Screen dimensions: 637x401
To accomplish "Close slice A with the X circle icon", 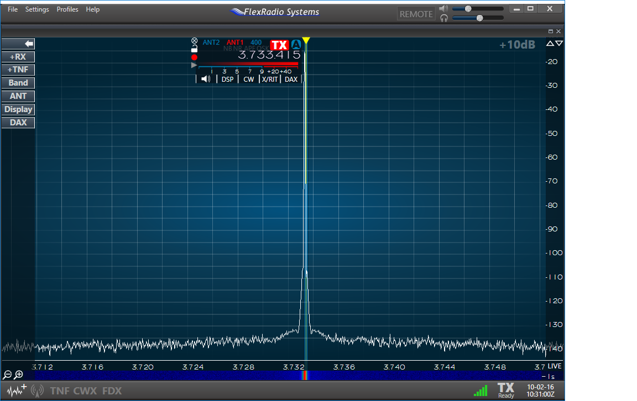I will [194, 41].
